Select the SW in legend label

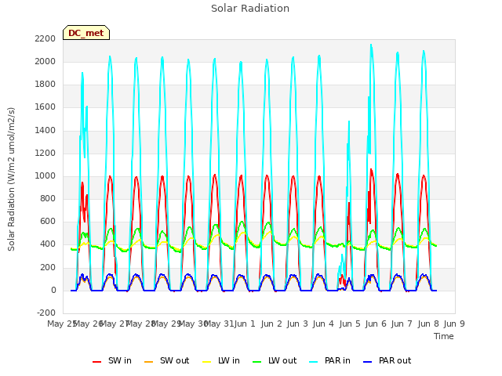tap(120, 360)
